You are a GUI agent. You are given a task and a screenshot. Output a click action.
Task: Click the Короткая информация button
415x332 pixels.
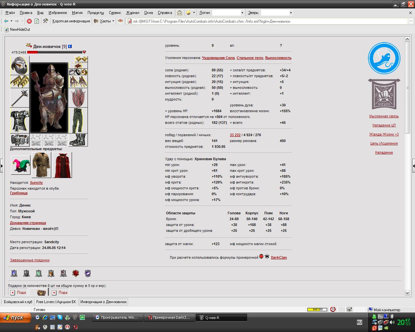pos(71,21)
